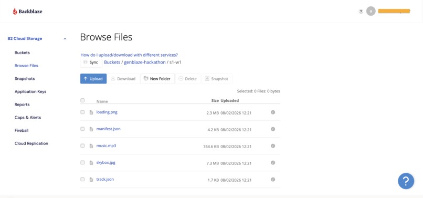
Task: Click the Name column header
Action: click(x=102, y=101)
